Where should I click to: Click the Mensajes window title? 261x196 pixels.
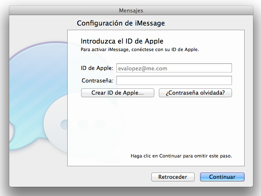(x=131, y=10)
